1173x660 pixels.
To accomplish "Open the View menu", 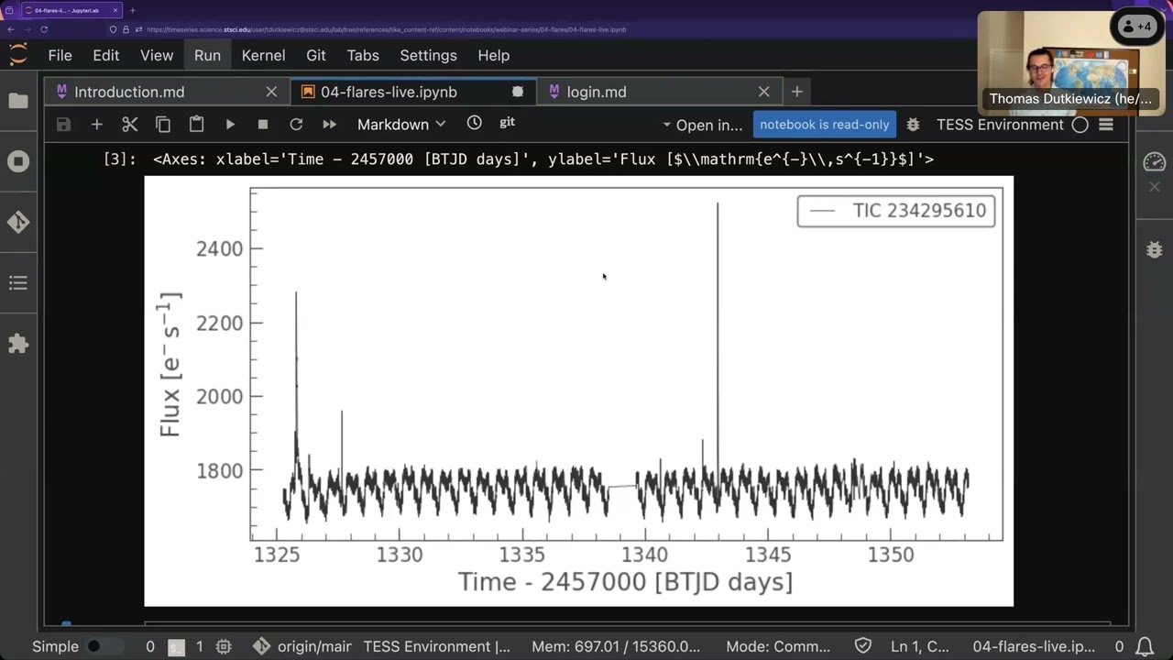I will point(157,55).
